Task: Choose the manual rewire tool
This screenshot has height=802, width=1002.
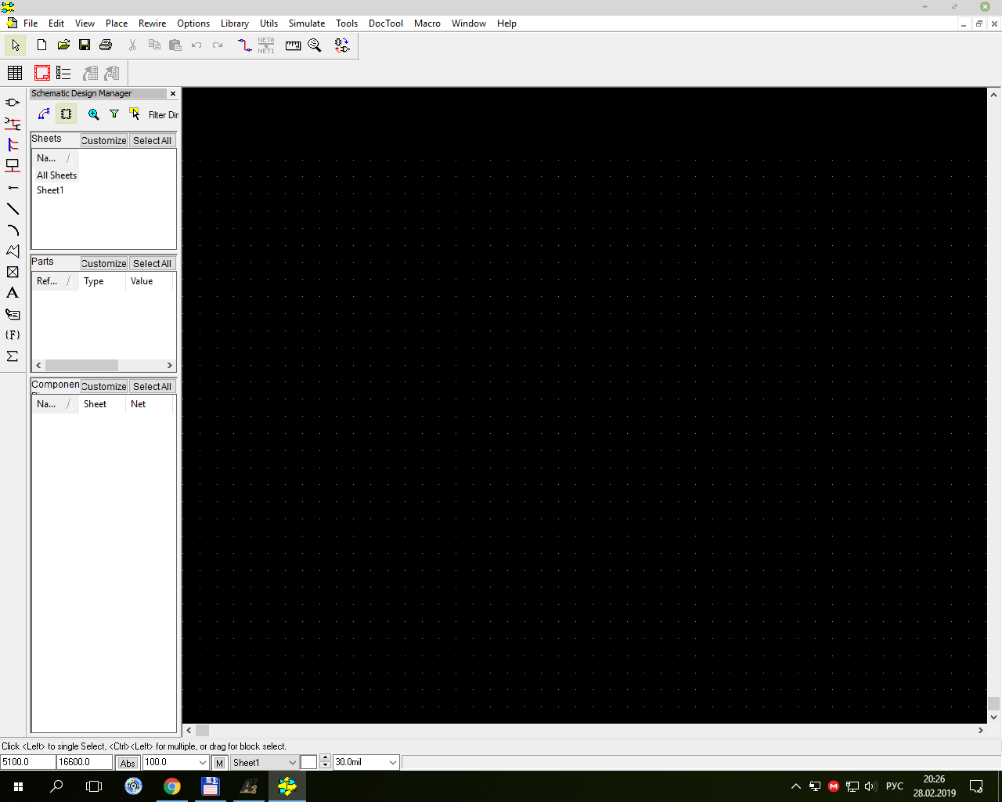Action: (244, 45)
